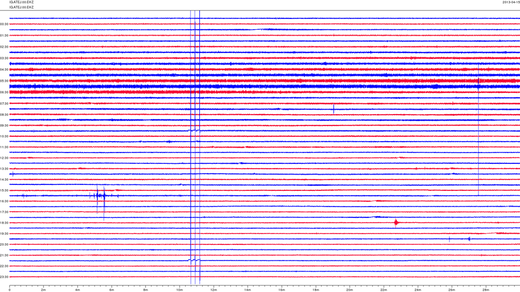Viewport: 520px width, 292px height.
Task: Click the 02:30 time label
Action: (x=4, y=47)
